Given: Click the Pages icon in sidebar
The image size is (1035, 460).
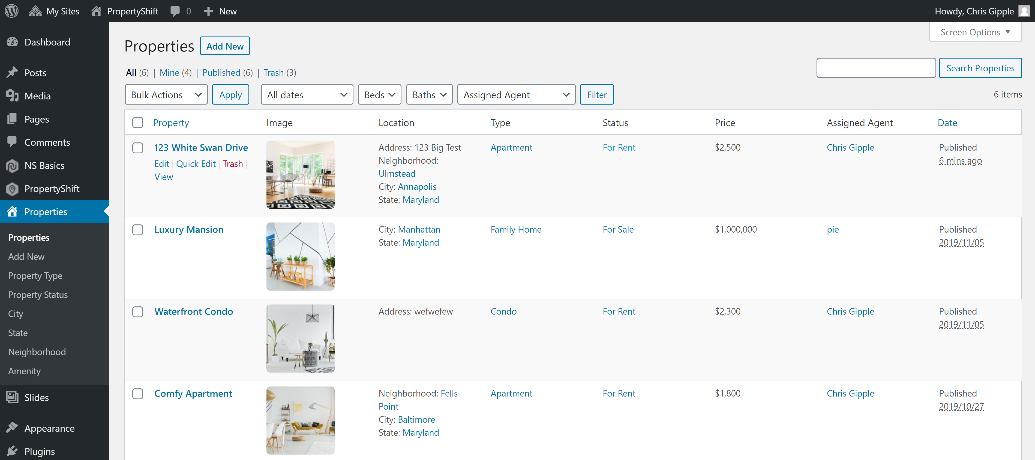Looking at the screenshot, I should click(13, 119).
